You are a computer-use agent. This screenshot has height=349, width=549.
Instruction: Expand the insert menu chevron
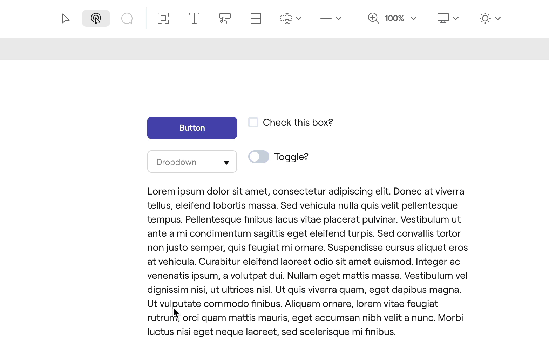click(339, 18)
